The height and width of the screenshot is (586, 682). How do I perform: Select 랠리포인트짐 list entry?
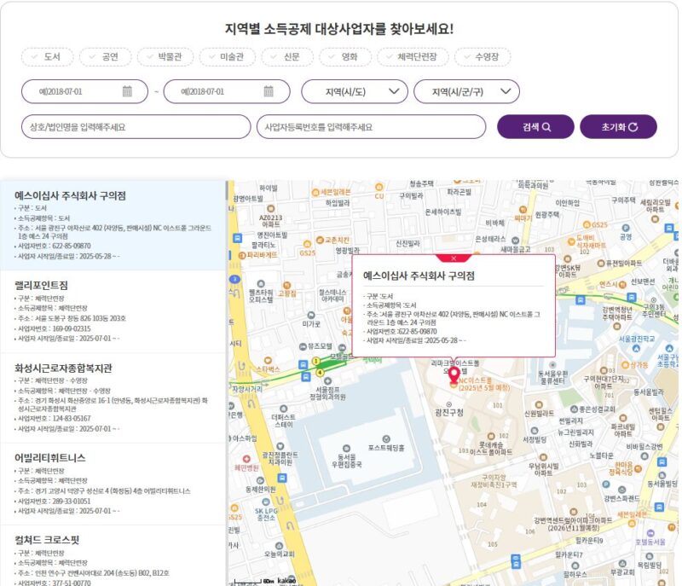[x=113, y=311]
